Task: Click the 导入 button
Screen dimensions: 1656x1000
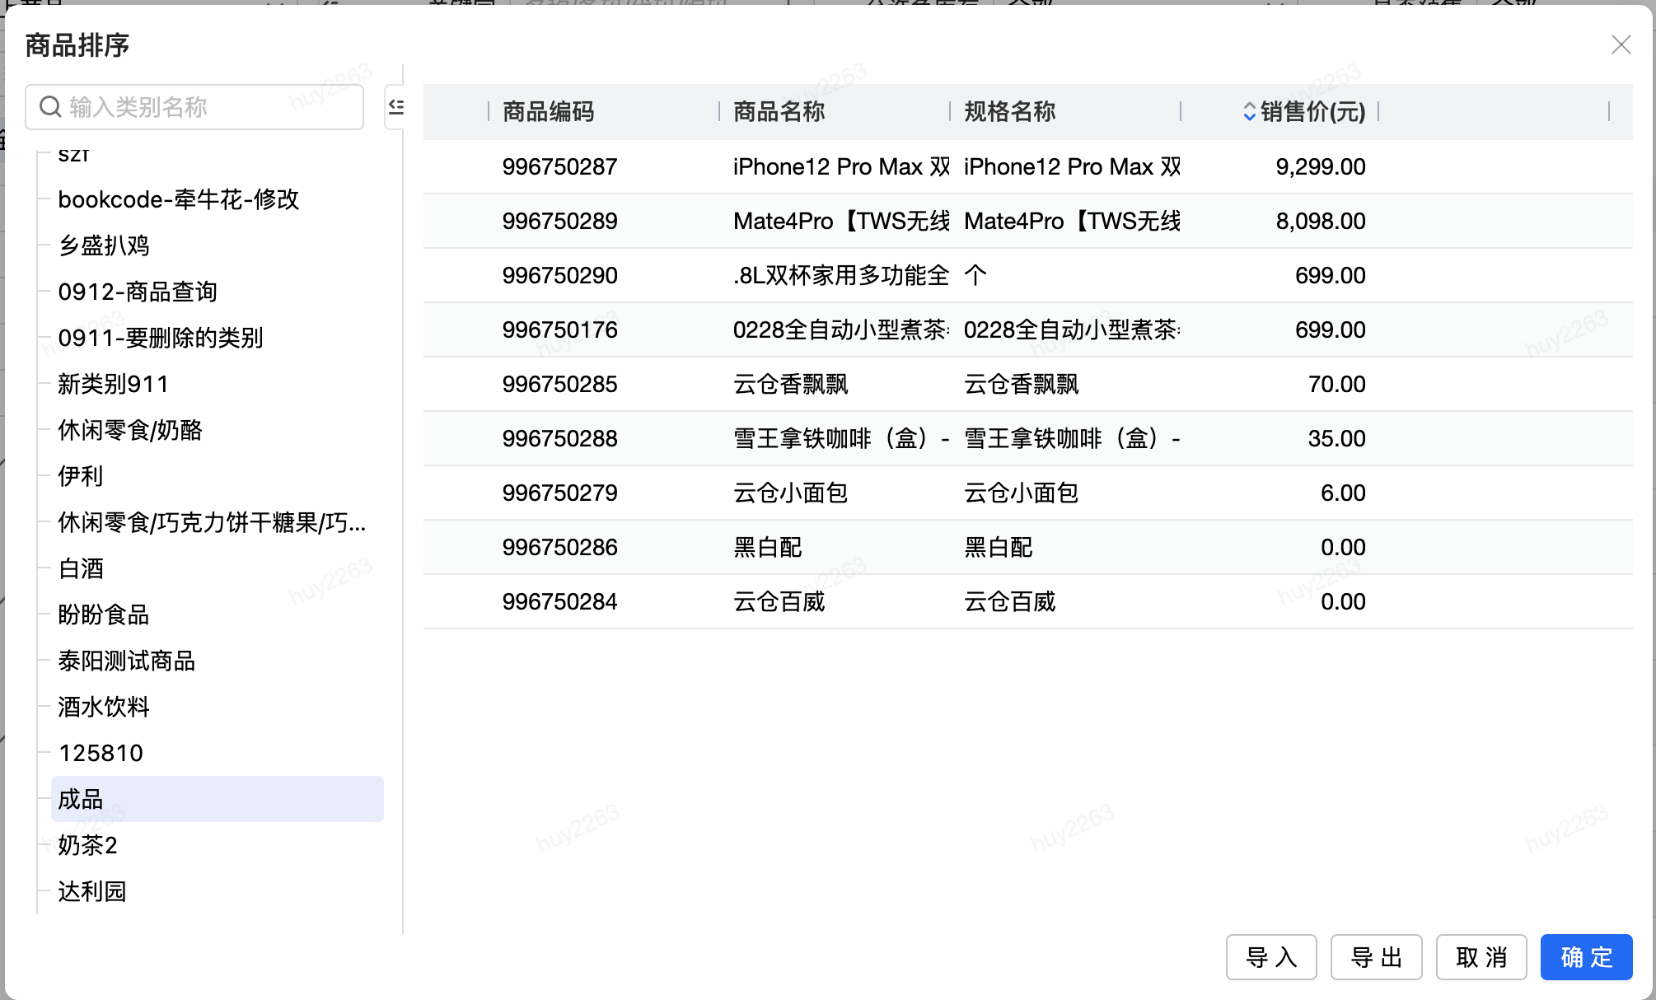Action: pos(1270,957)
